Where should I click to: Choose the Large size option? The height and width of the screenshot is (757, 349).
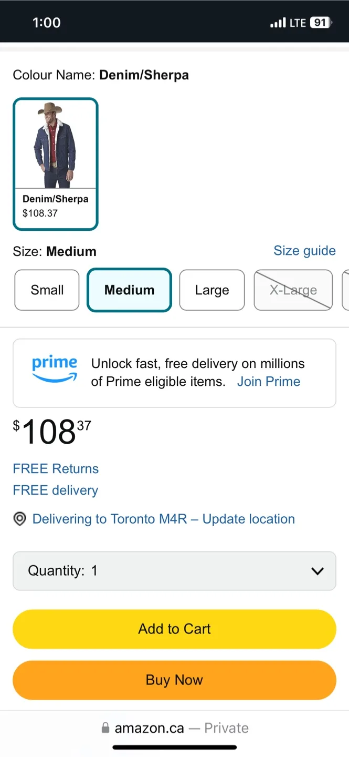point(212,290)
